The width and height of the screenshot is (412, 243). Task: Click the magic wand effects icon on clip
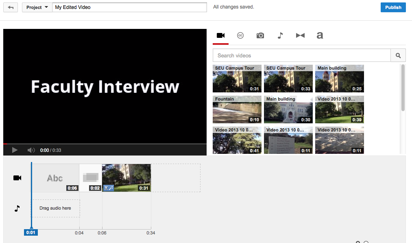111,188
